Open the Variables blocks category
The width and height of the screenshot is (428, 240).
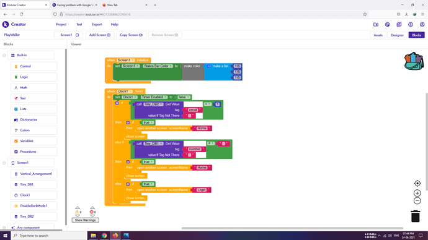coord(34,141)
